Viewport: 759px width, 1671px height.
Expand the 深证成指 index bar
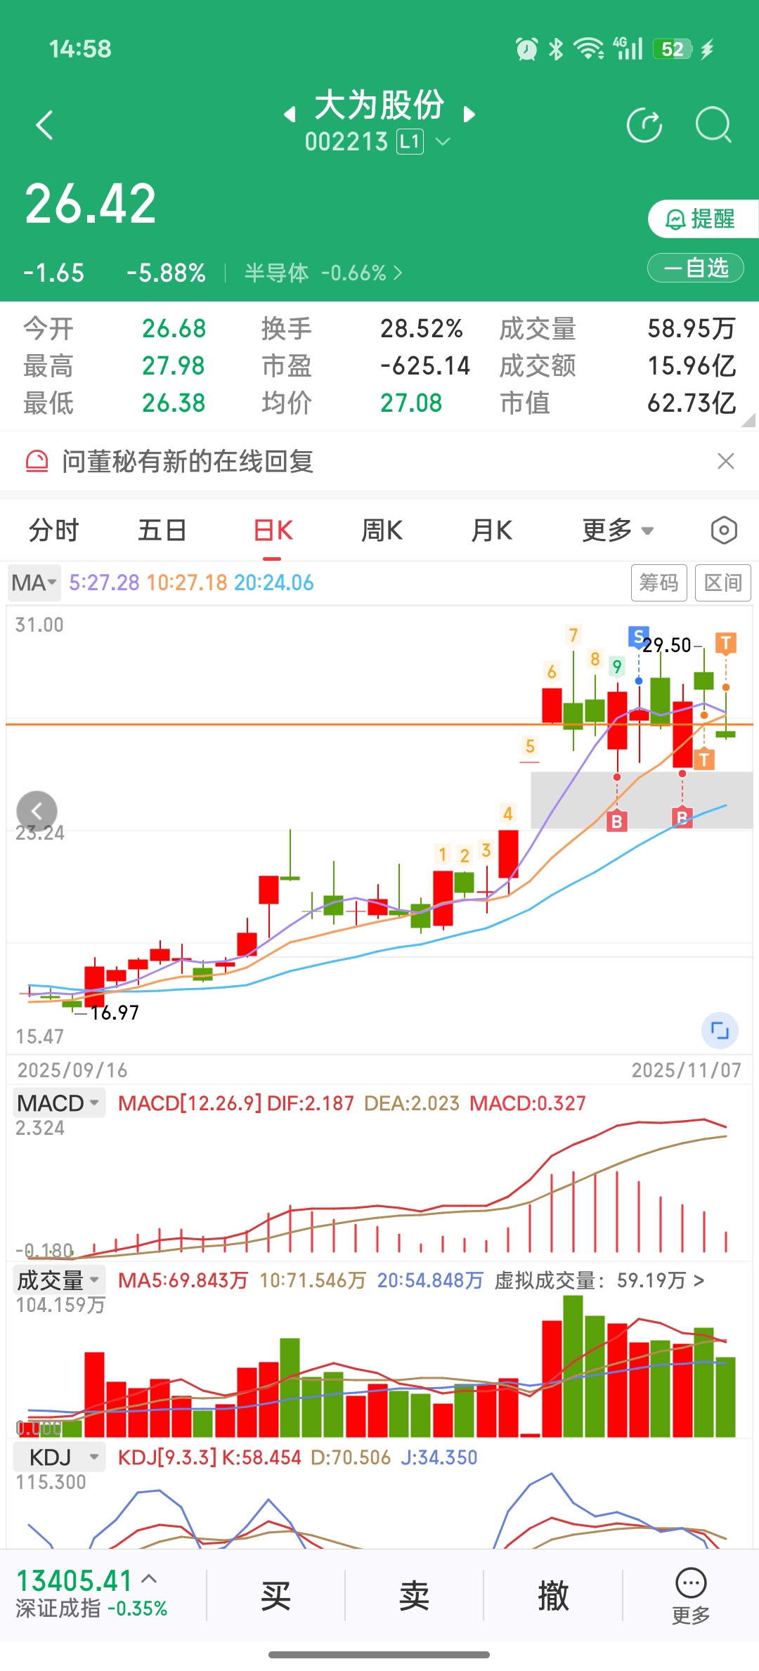[x=91, y=1594]
